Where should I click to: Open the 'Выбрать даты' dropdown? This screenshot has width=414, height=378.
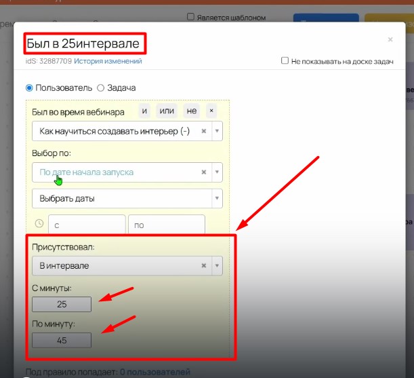tap(127, 199)
